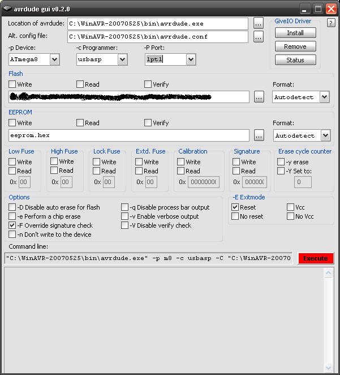Open the Flash Format dropdown
This screenshot has height=375, width=340.
(x=325, y=97)
